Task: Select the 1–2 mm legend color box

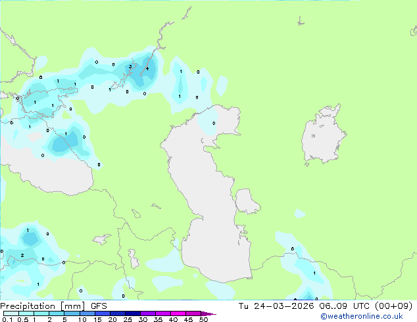Action: click(x=41, y=313)
